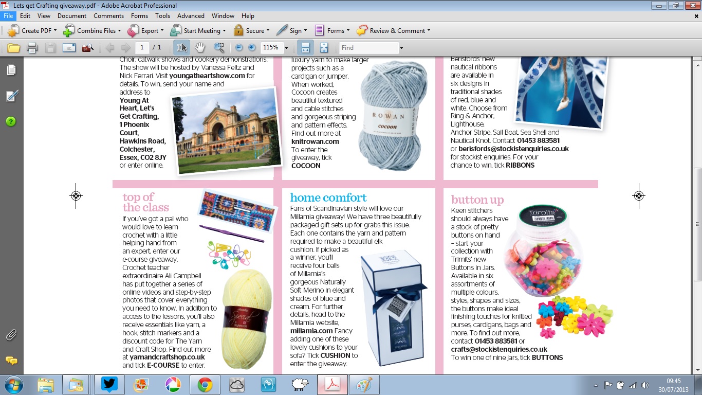702x395 pixels.
Task: Open the Create PDF dropdown
Action: point(31,31)
